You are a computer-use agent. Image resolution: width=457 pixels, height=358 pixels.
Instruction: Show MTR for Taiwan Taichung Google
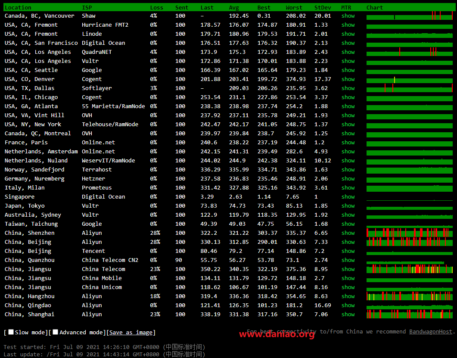pos(348,224)
